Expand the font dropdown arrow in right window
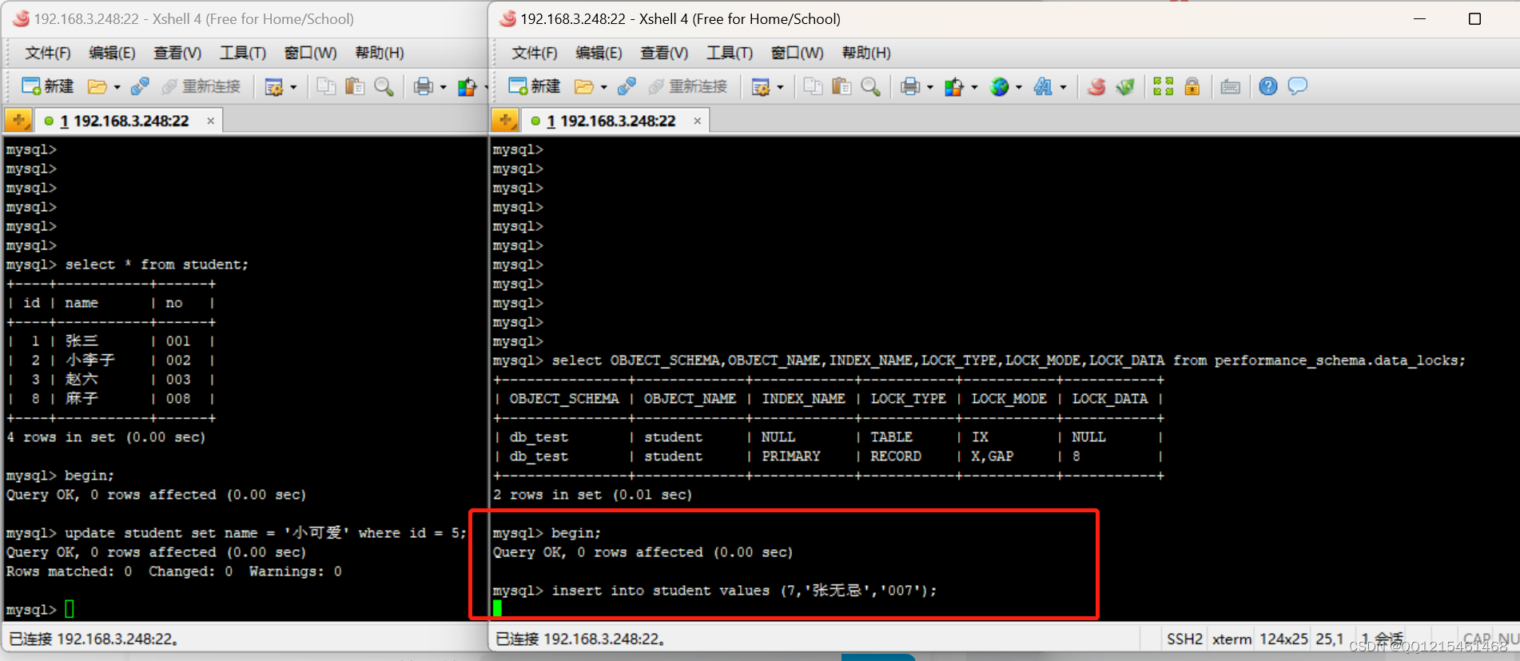This screenshot has width=1520, height=661. 1063,87
